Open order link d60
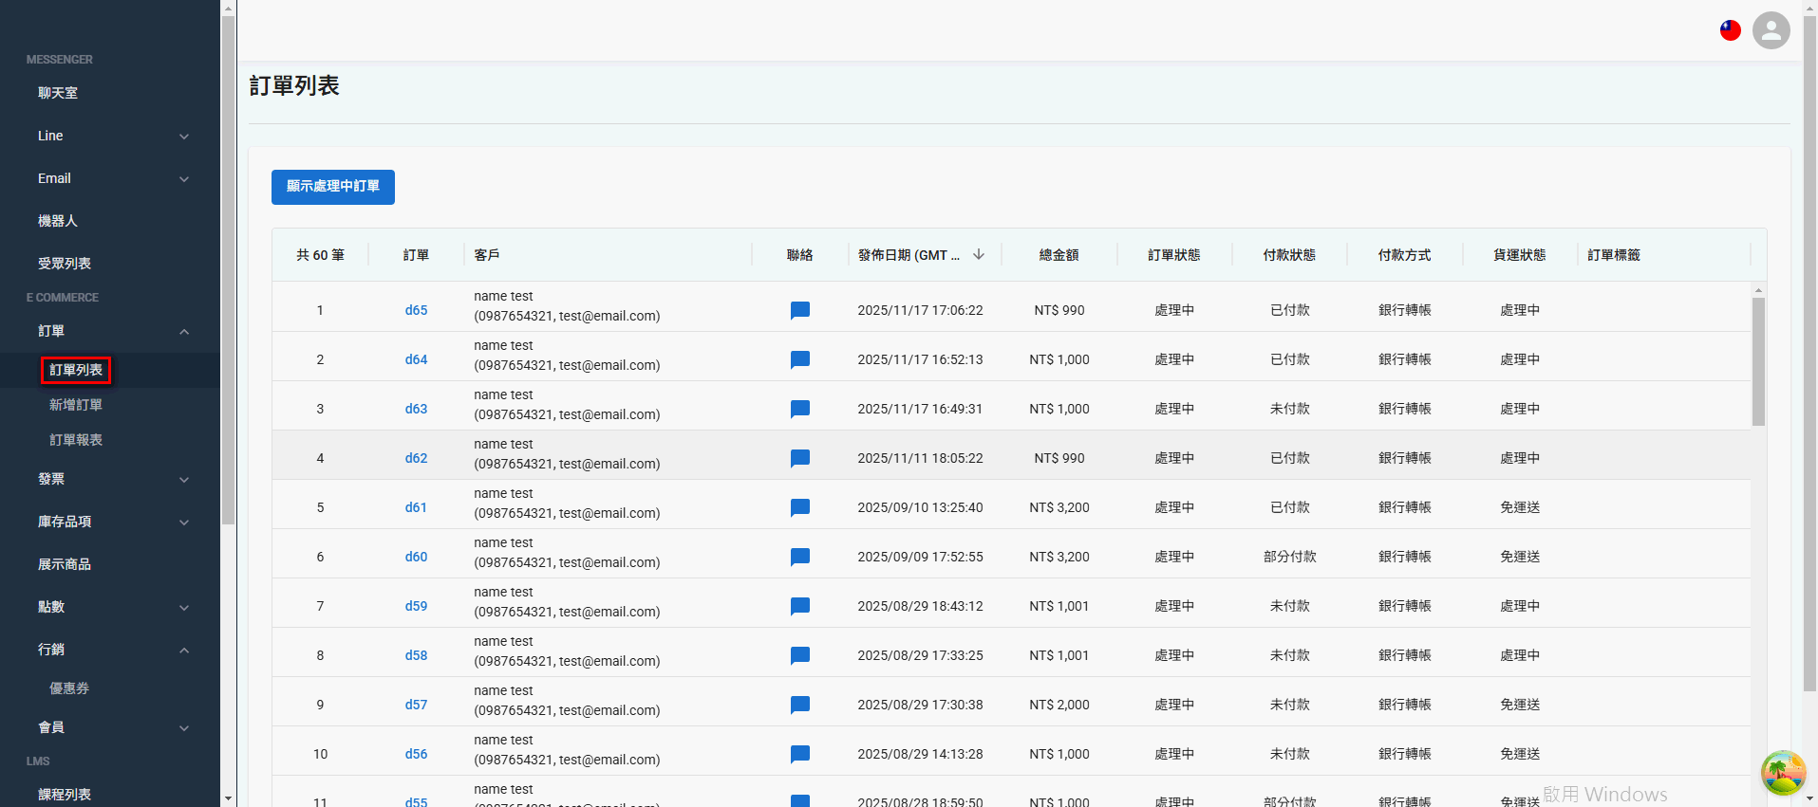1818x807 pixels. 416,557
